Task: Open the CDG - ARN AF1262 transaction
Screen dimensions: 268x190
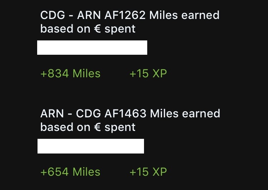Action: click(x=130, y=22)
